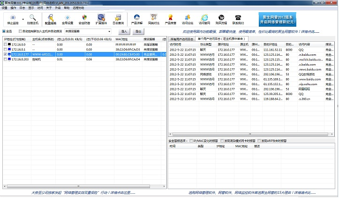Open the 访问官网 Internet Explorer icon
Screen dimensions: 339x198
(x=204, y=20)
